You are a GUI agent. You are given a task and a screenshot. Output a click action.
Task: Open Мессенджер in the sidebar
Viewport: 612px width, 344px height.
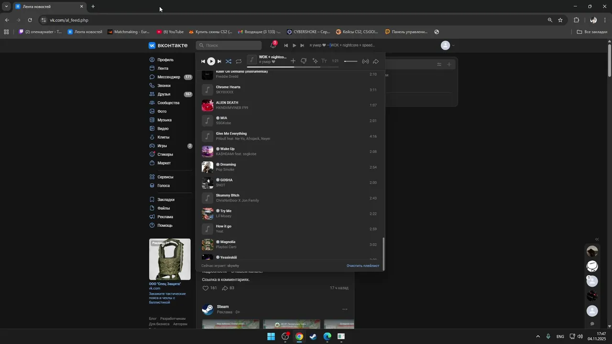(169, 77)
